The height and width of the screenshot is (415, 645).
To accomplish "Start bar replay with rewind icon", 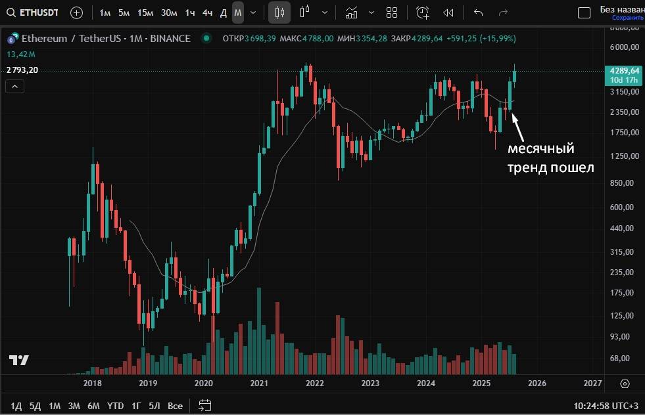I will (448, 12).
